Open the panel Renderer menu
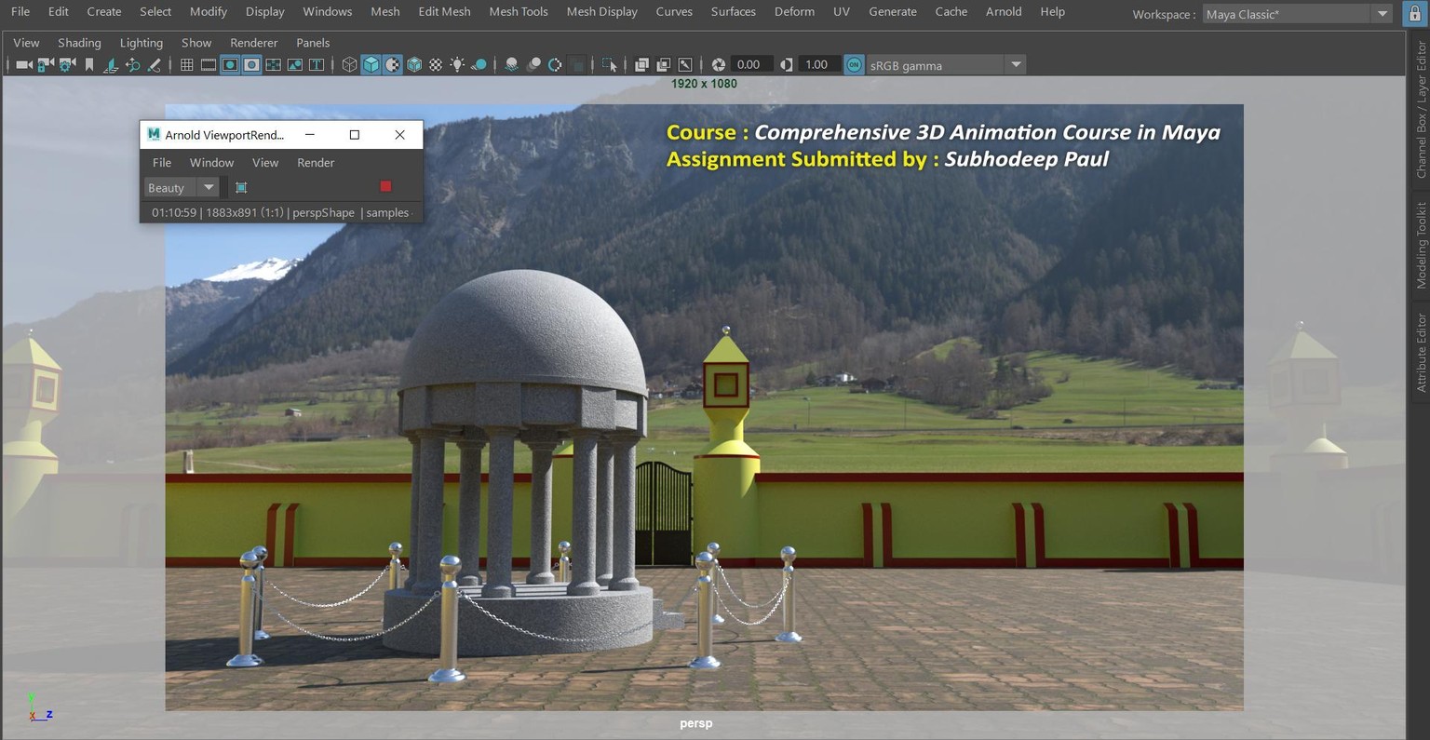 [253, 43]
